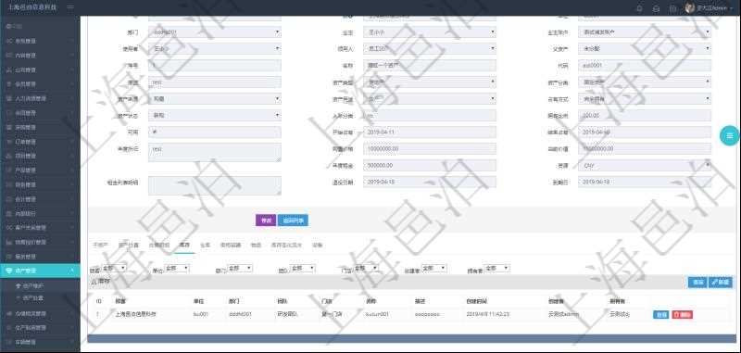The height and width of the screenshot is (353, 741).
Task: Expand 产品管理 in the sidebar
Action: pyautogui.click(x=40, y=170)
